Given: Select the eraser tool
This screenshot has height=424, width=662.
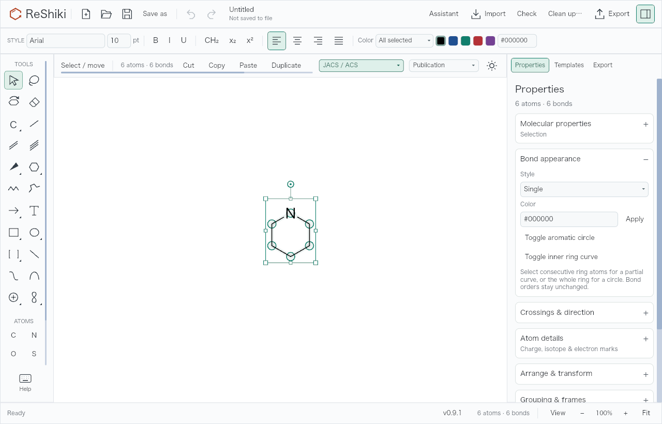Looking at the screenshot, I should click(34, 102).
